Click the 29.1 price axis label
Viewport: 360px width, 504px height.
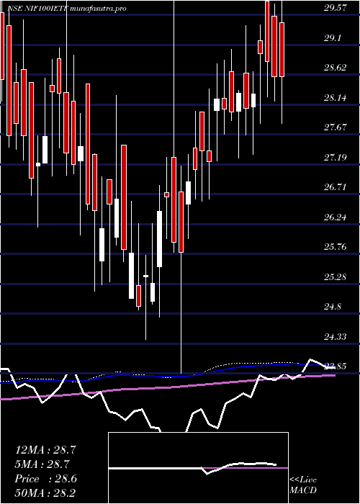pyautogui.click(x=333, y=37)
